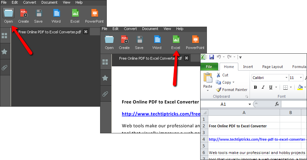307x160 pixels.
Task: Follow the techtiptricks link in the PDF document
Action: click(161, 114)
